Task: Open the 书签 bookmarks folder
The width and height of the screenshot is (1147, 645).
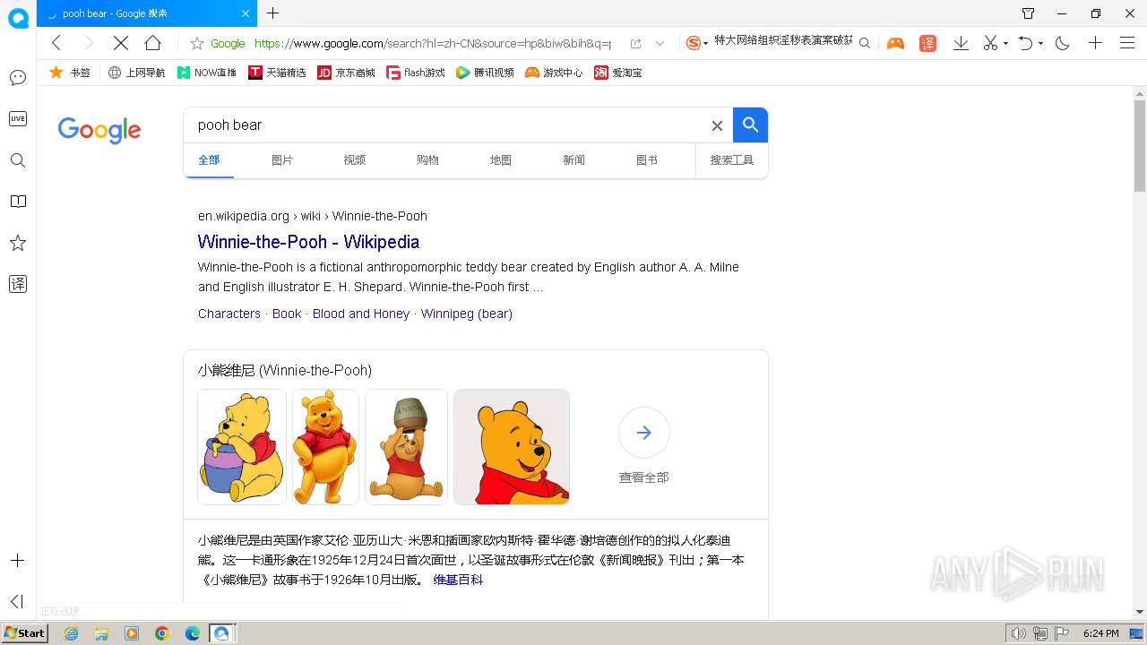Action: coord(70,73)
